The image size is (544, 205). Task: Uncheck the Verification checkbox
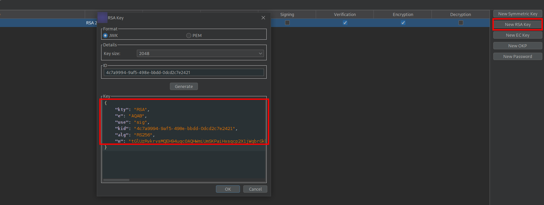tap(345, 23)
